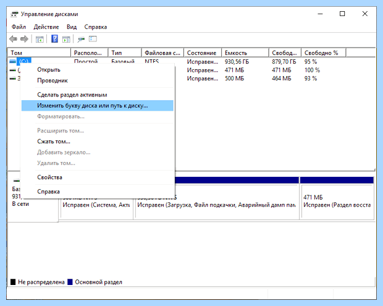Image resolution: width=383 pixels, height=306 pixels.
Task: Sort by the Емкость column header
Action: (245, 53)
